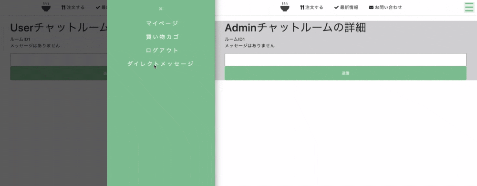477x186 pixels.
Task: Click メッセージはありません in the Admin window
Action: point(249,46)
